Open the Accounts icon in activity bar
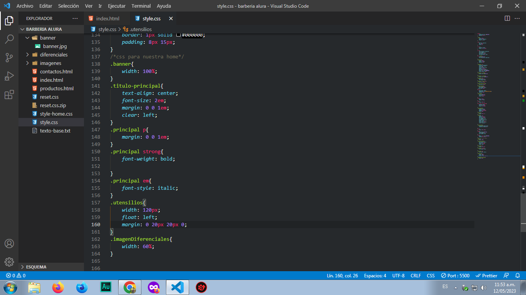Screen dimensions: 526x295 tap(9, 244)
